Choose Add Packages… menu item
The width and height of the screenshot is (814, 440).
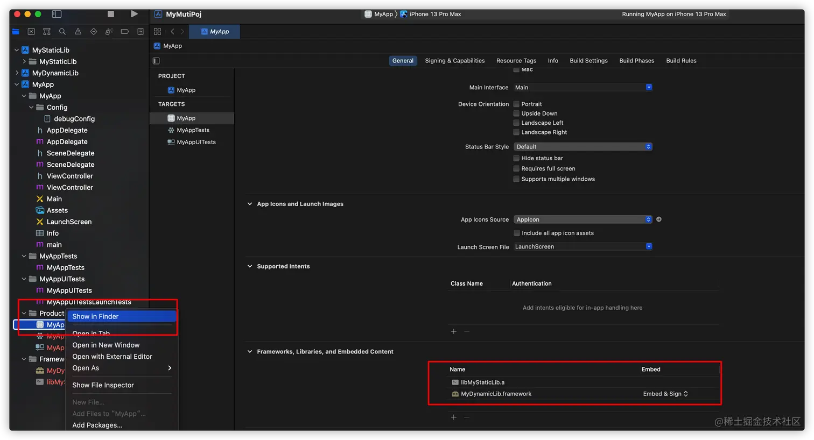(122, 425)
